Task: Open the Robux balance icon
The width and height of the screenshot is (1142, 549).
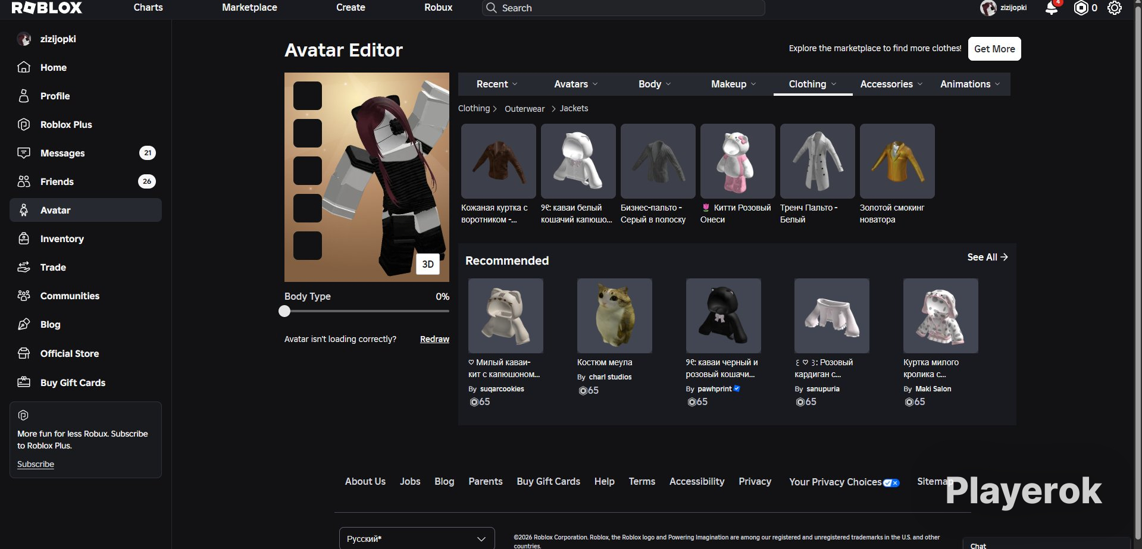Action: coord(1081,8)
